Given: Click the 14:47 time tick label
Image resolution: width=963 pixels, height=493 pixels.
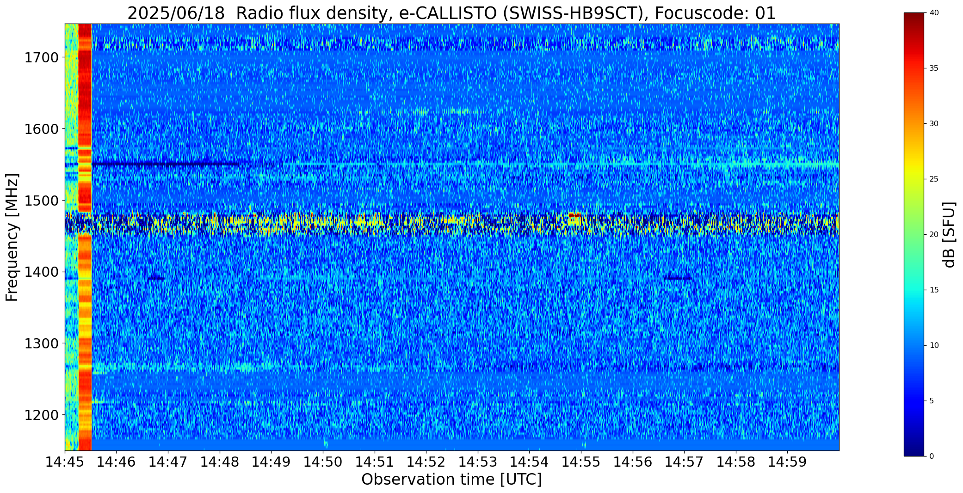Looking at the screenshot, I should (x=168, y=462).
